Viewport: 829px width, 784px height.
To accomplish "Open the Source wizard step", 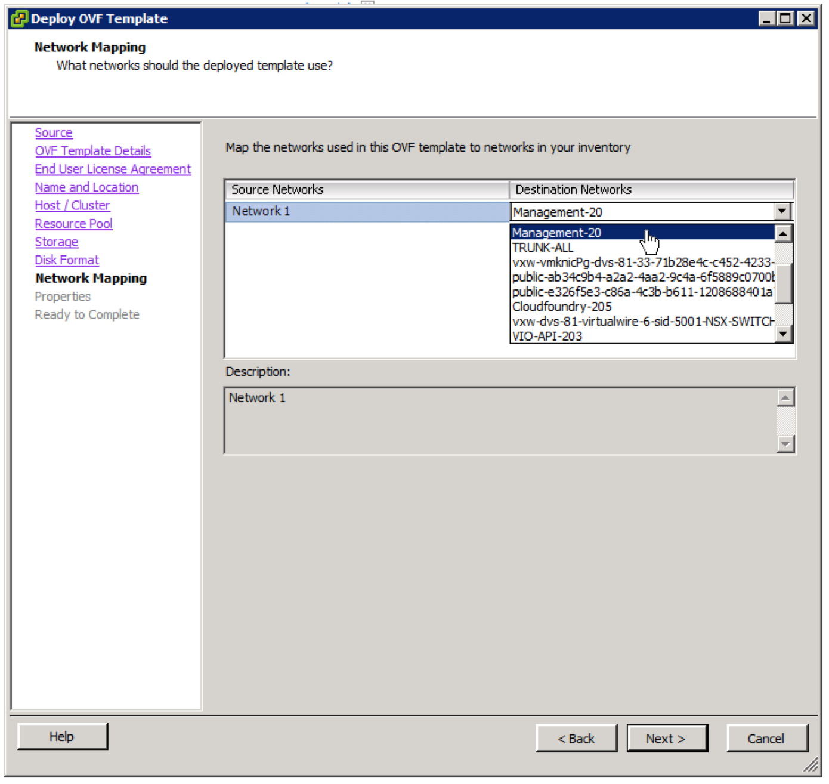I will [x=54, y=133].
